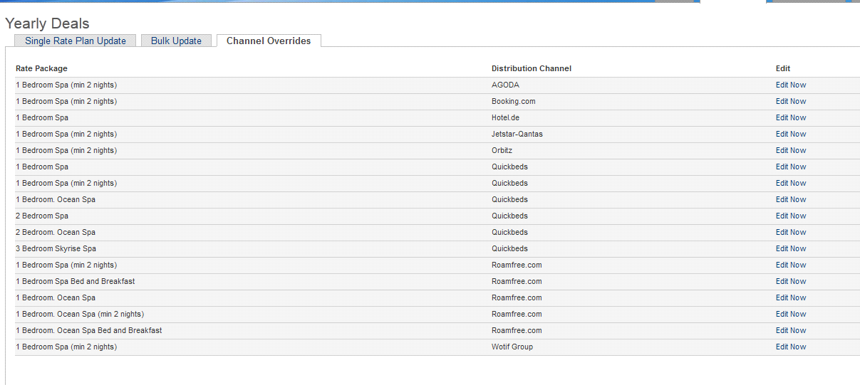Click Edit Now for the Wotif Group row
Image resolution: width=860 pixels, height=385 pixels.
(x=791, y=347)
